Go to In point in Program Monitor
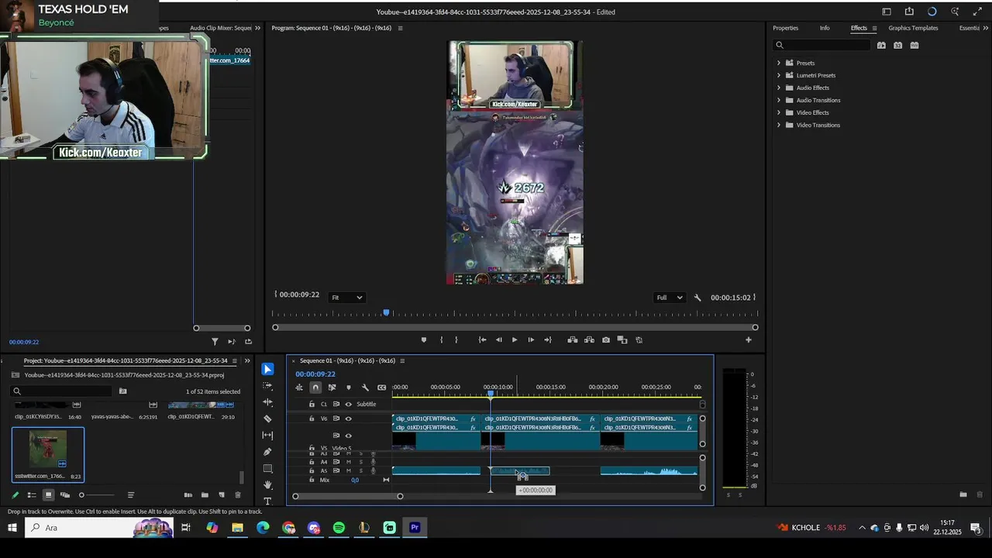This screenshot has width=992, height=558. point(482,339)
